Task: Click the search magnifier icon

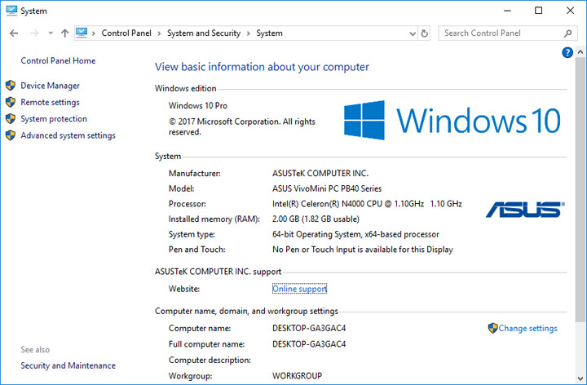Action: tap(568, 33)
